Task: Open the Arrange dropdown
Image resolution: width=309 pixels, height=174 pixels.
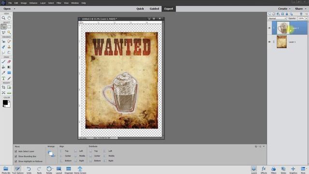Action: coord(51,154)
